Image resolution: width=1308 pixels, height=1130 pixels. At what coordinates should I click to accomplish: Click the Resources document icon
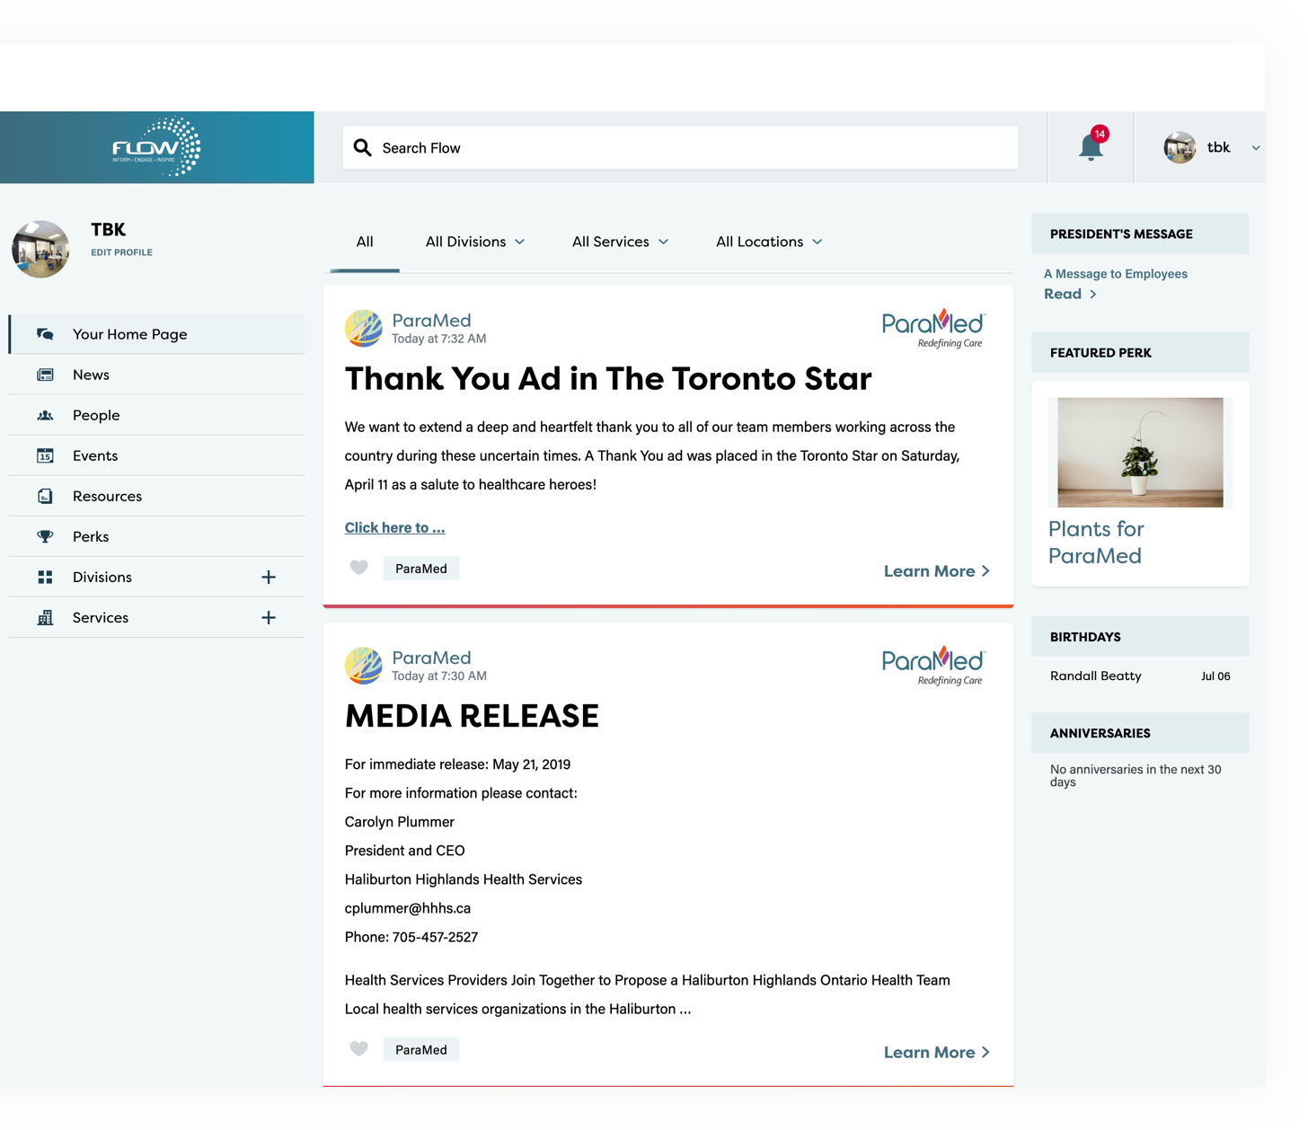(45, 496)
